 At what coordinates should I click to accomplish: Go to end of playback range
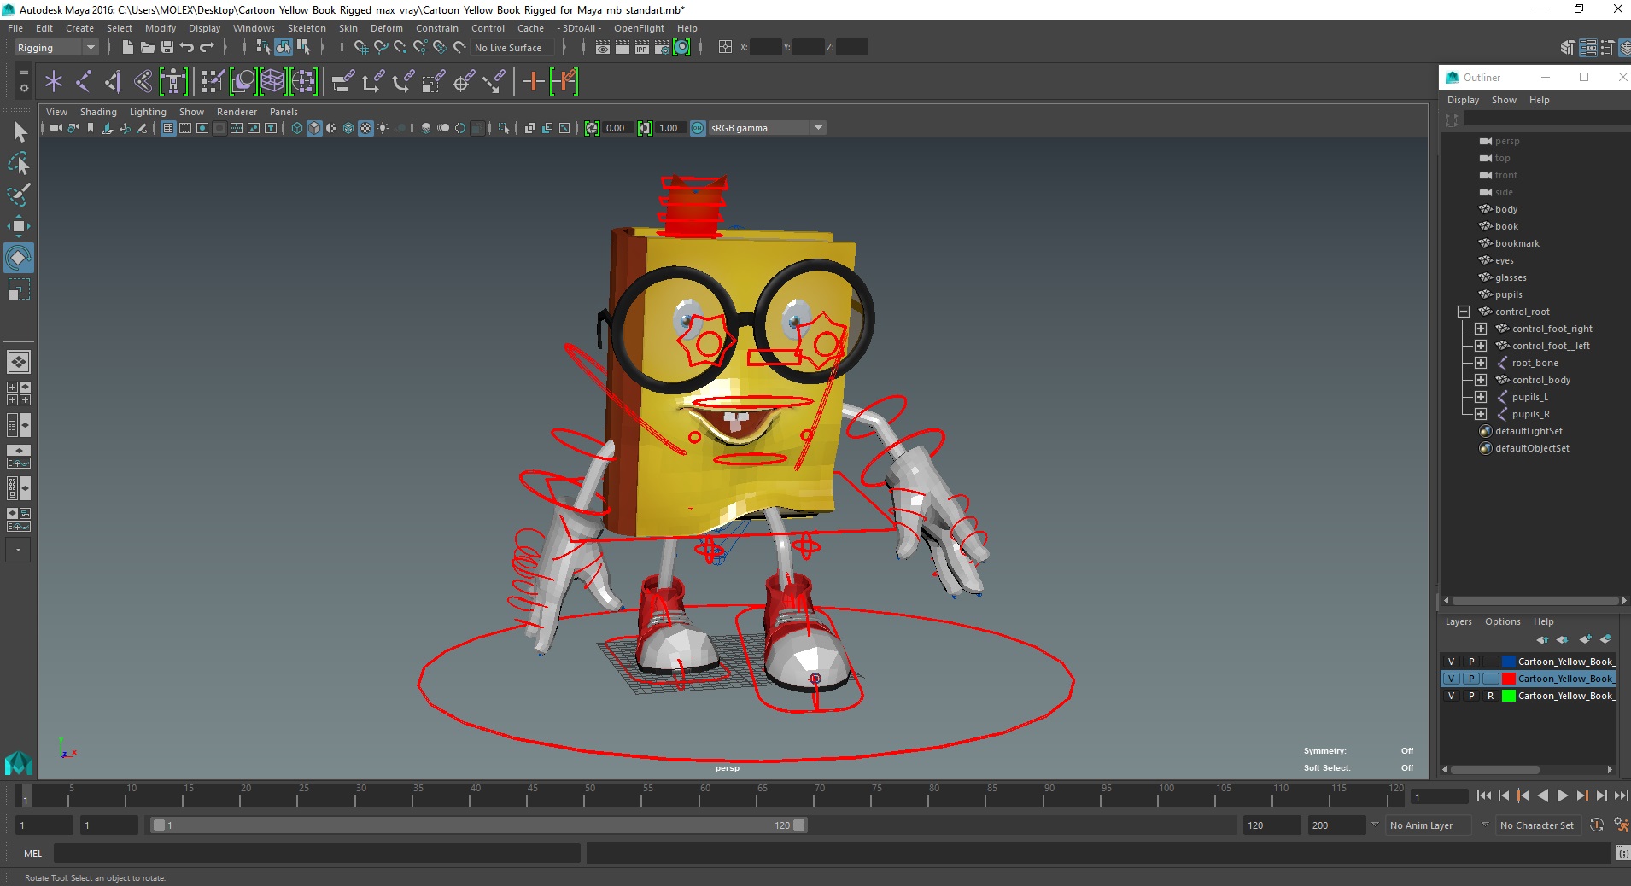coord(1620,796)
